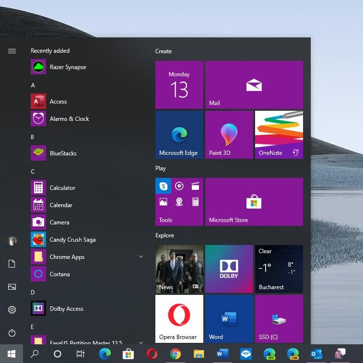This screenshot has width=363, height=363.
Task: Open the Dolby tile
Action: coord(229,269)
